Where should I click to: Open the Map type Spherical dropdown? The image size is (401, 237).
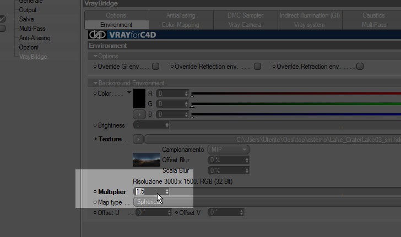267,202
